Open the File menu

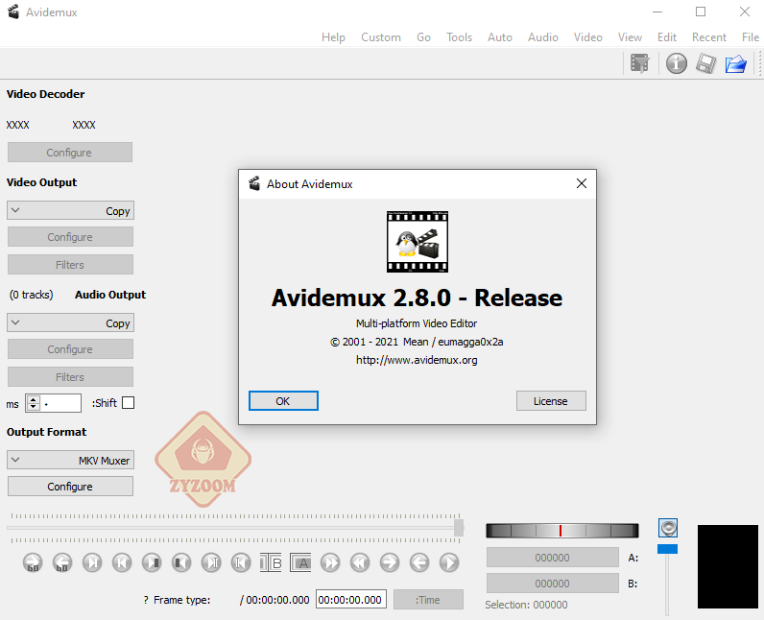(751, 37)
